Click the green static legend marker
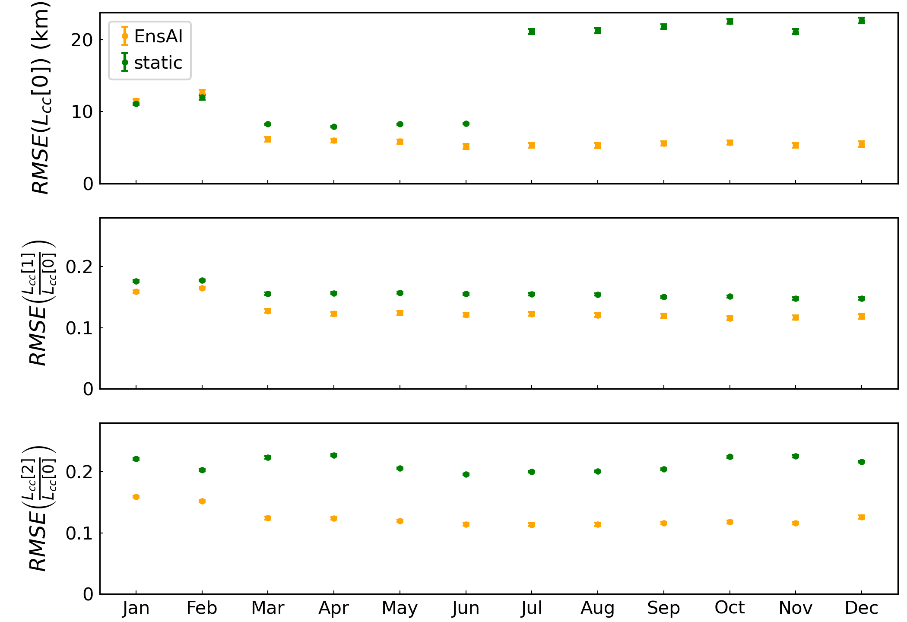907x622 pixels. coord(125,62)
